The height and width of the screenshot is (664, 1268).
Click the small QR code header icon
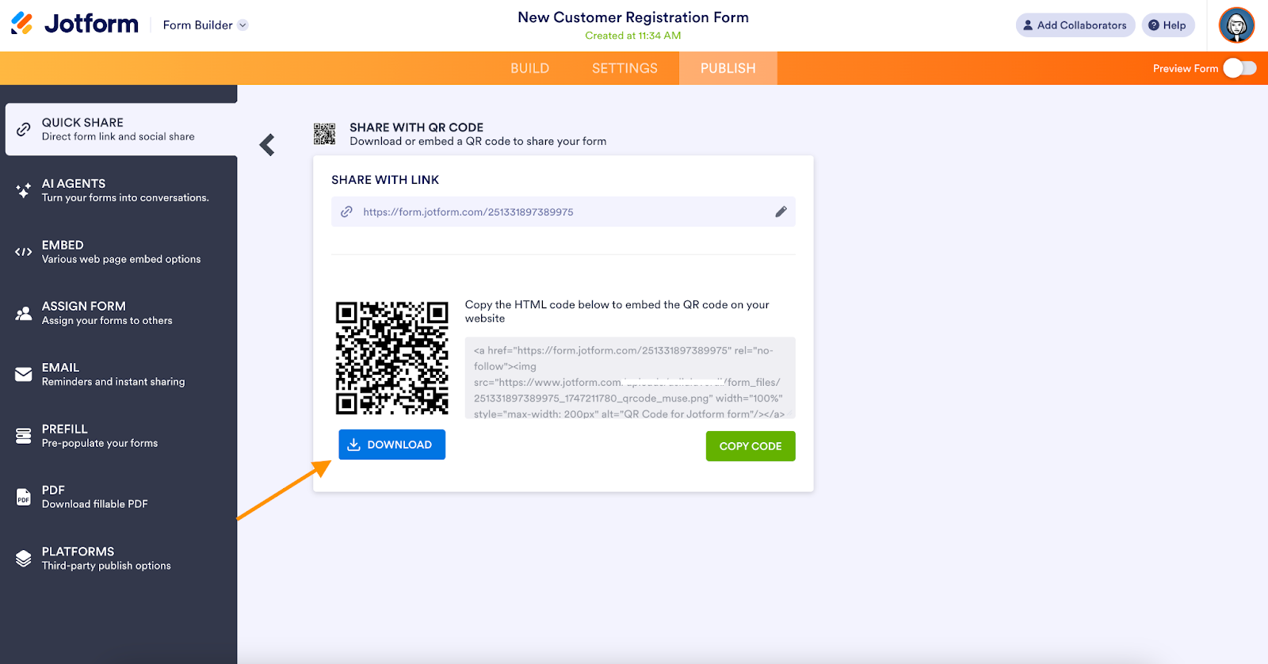point(324,134)
